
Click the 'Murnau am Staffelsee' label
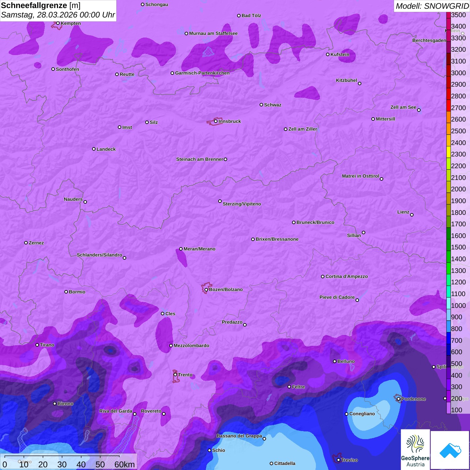pos(213,33)
